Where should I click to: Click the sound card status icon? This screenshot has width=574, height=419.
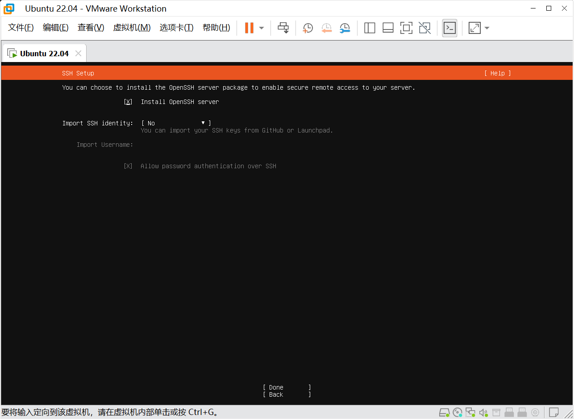click(483, 412)
